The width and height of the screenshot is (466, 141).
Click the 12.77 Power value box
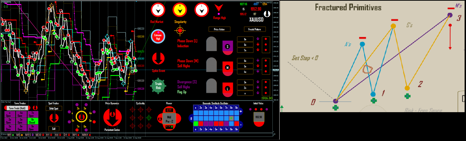(x=169, y=110)
